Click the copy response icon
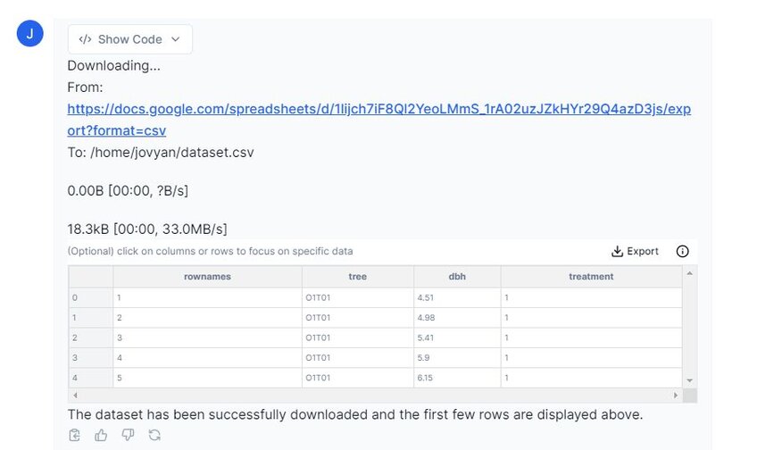Screen dimensions: 757x450 coord(74,435)
